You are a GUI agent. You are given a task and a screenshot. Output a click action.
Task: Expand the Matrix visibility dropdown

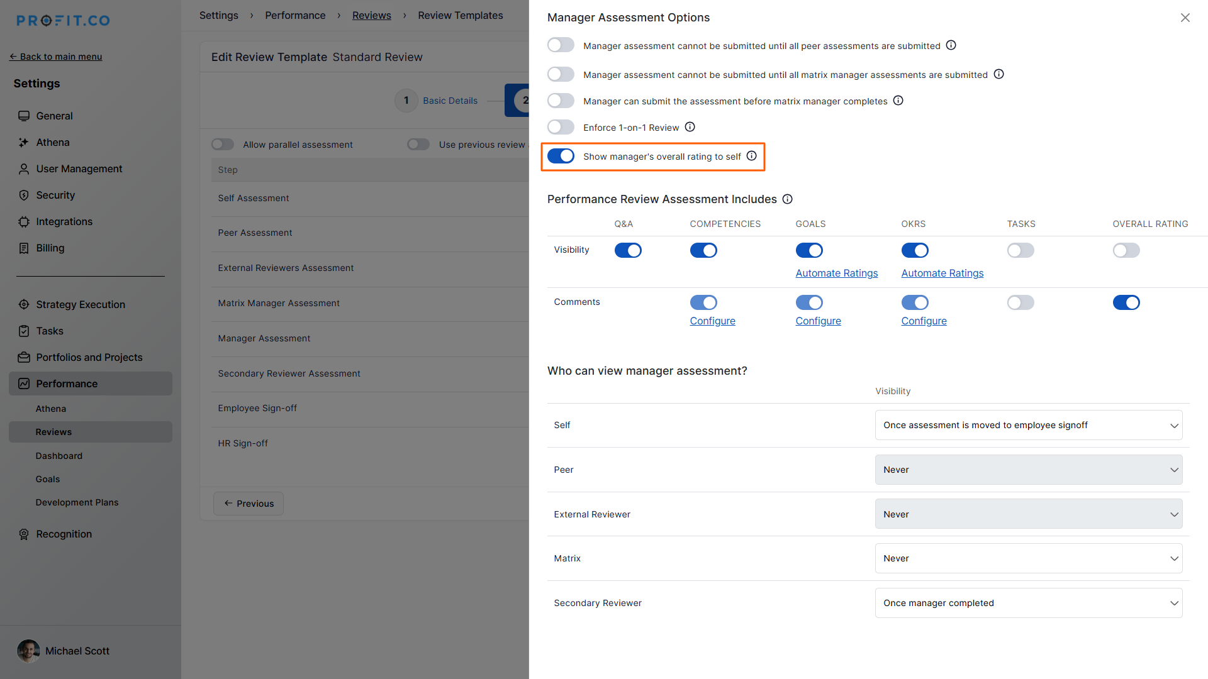point(1028,558)
